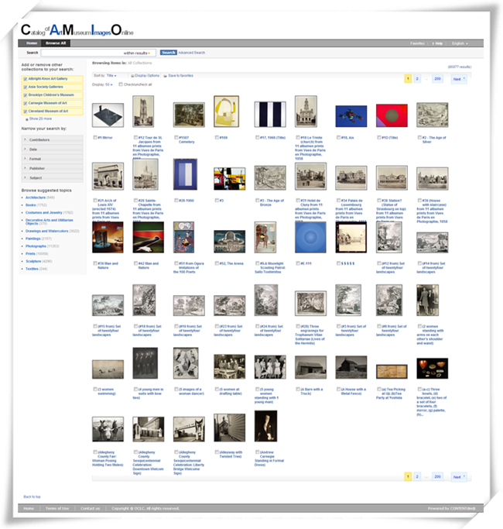Open Favorites in the header bar

(417, 43)
